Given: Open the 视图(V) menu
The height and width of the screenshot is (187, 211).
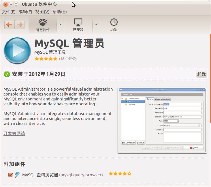Looking at the screenshot, I should [x=42, y=12].
